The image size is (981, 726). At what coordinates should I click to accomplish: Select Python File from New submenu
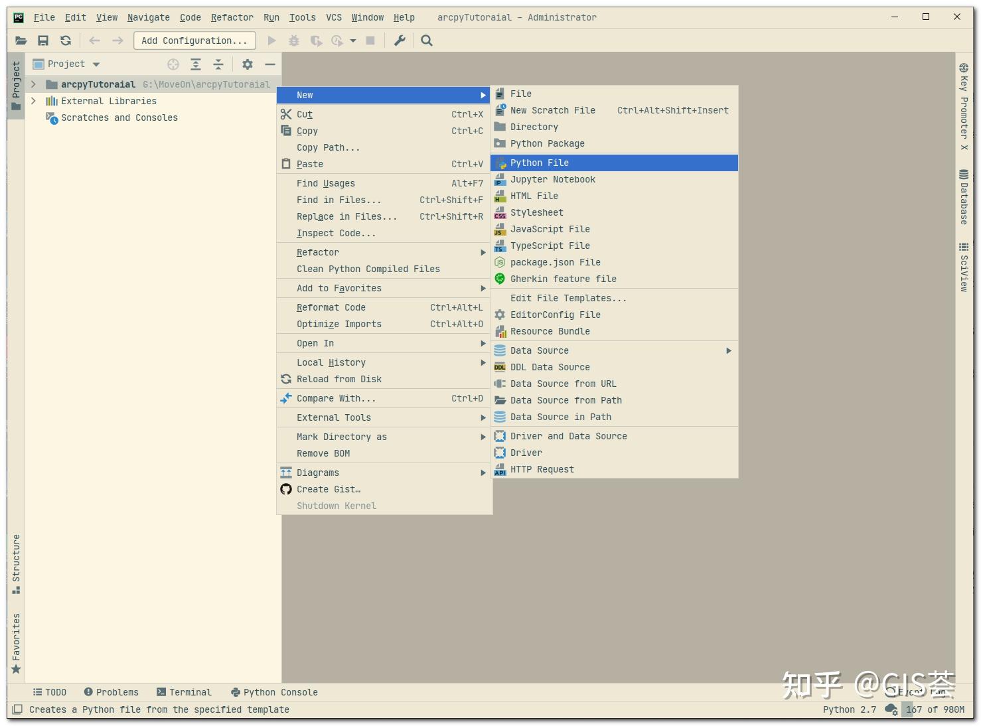(x=615, y=163)
